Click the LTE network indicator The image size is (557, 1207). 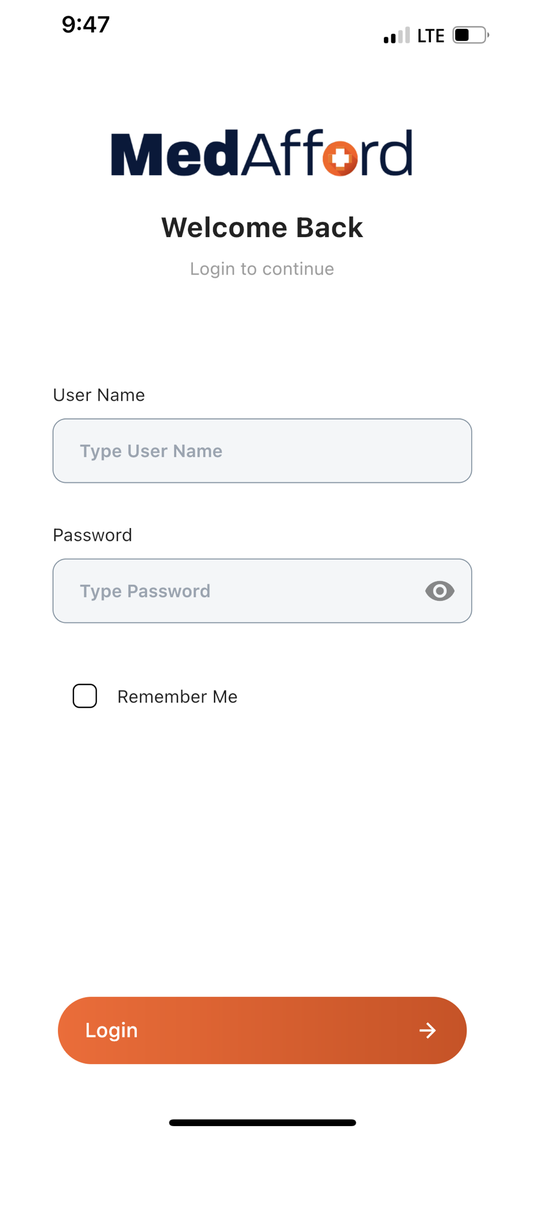(430, 36)
